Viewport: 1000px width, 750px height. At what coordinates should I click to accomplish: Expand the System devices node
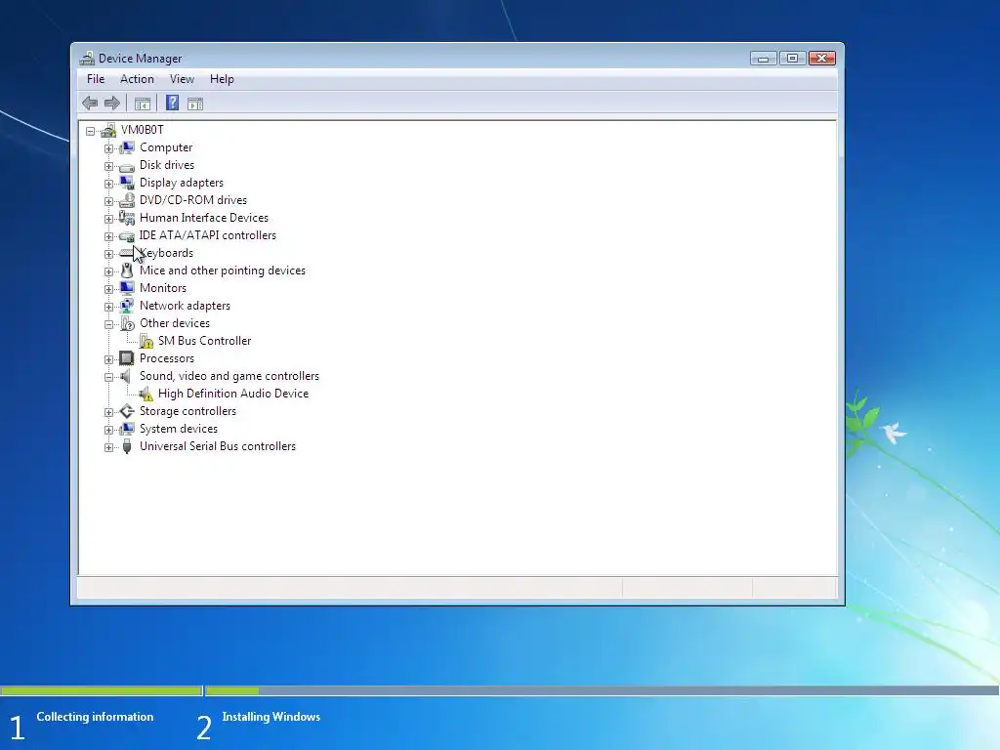(x=108, y=430)
